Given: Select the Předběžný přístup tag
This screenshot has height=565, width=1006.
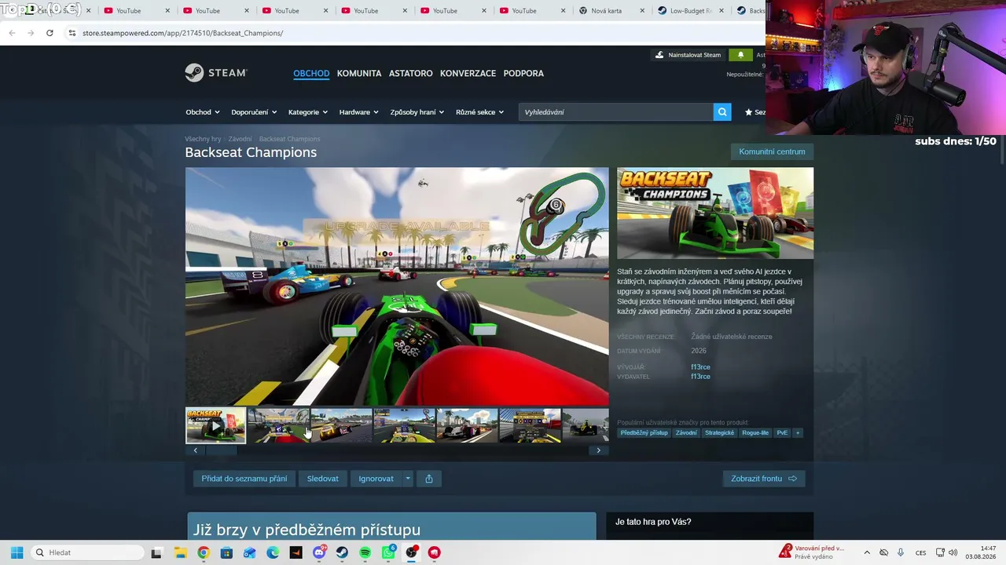Looking at the screenshot, I should (x=644, y=433).
